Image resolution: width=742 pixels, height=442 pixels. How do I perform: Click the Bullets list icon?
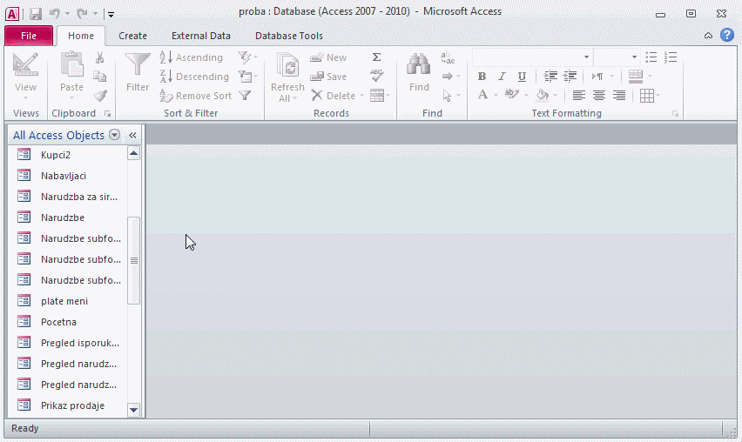[x=651, y=57]
